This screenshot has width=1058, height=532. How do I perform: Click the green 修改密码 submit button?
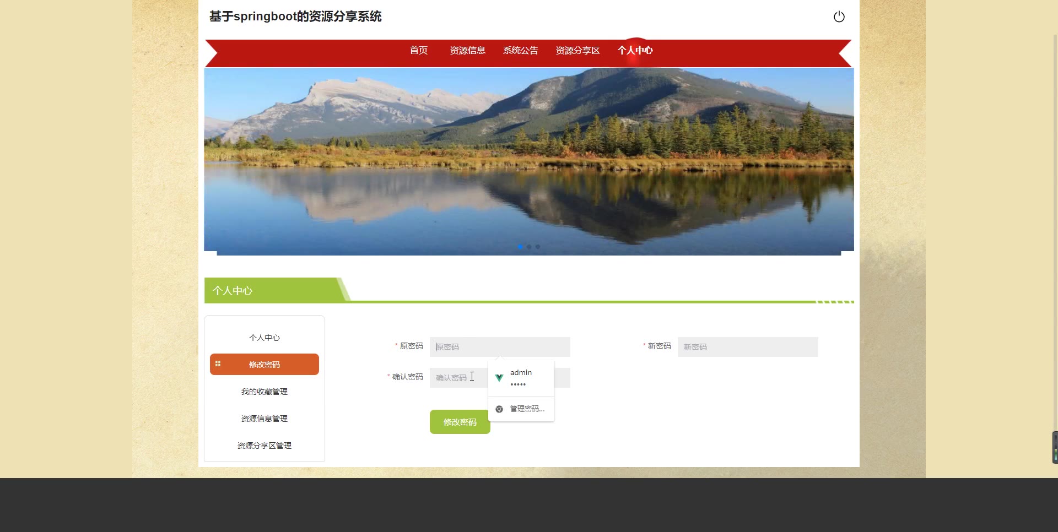(x=460, y=422)
